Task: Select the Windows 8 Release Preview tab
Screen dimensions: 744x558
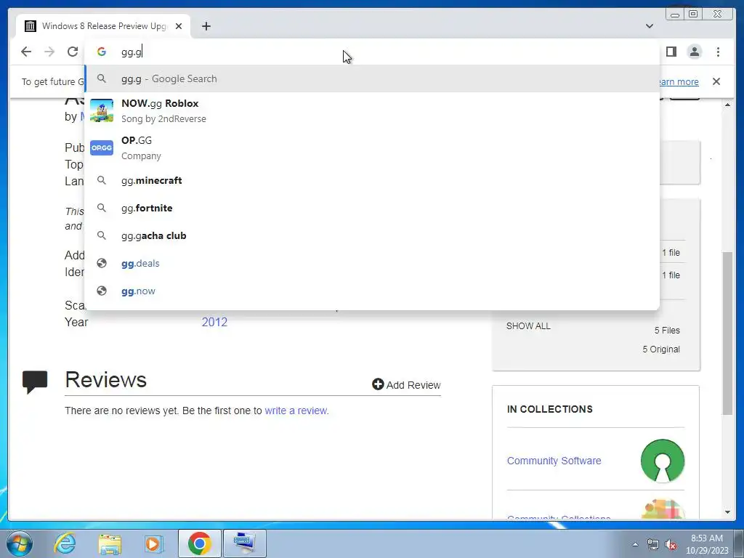Action: [103, 26]
